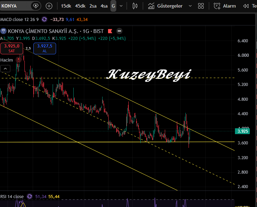Image resolution: width=257 pixels, height=207 pixels.
Task: Click the Hacim volume indicator label
Action: tap(7, 60)
